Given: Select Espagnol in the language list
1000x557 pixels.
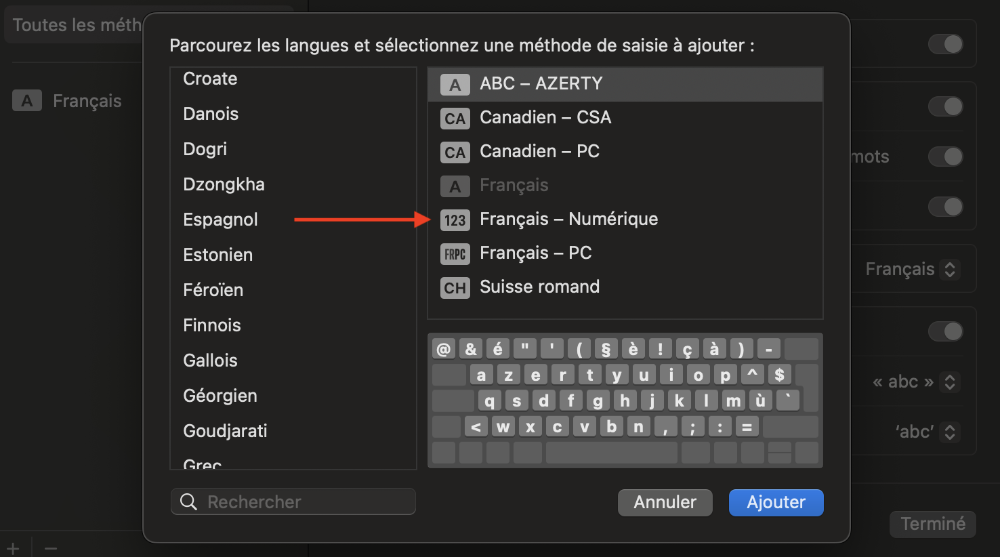Looking at the screenshot, I should 220,220.
